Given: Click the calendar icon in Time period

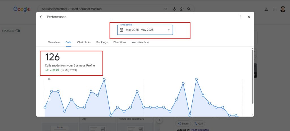Looking at the screenshot, I should [x=121, y=30].
